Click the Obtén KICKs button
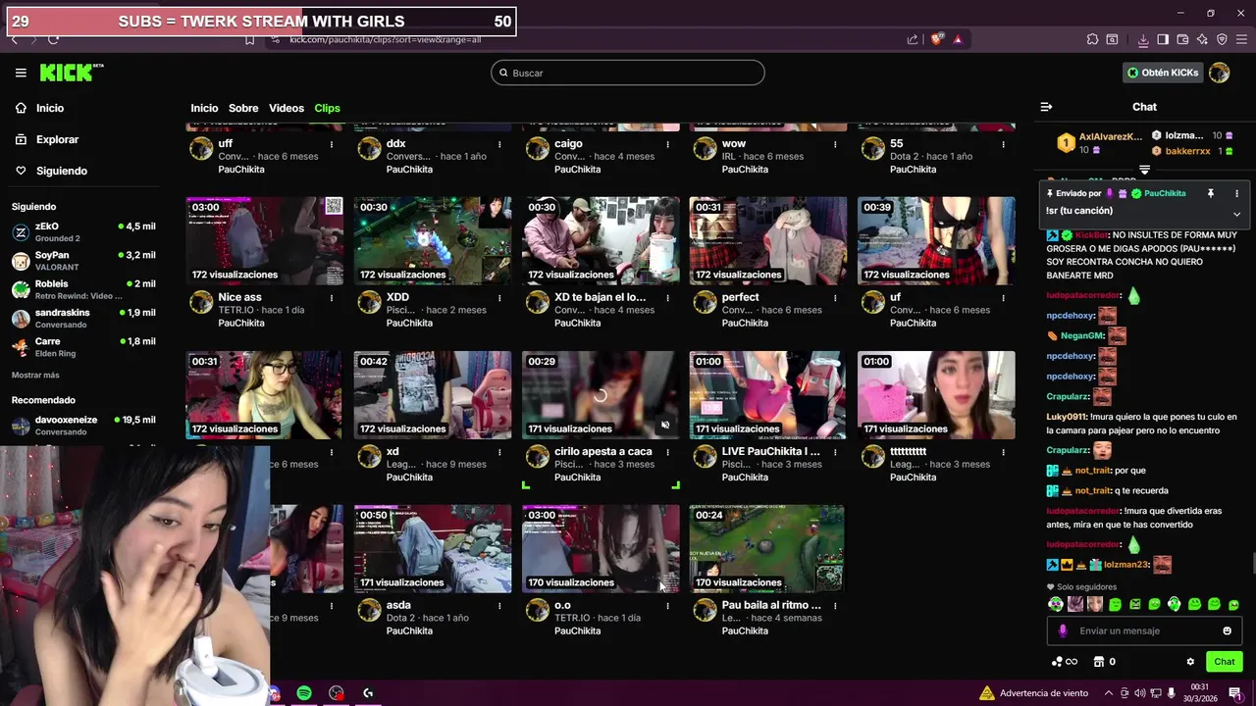This screenshot has height=706, width=1256. pos(1164,73)
